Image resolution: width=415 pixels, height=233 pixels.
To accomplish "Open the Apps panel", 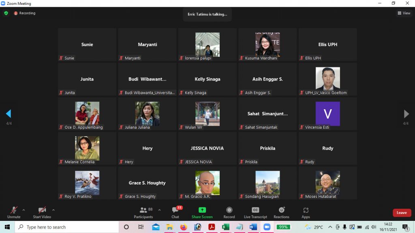I will click(x=306, y=212).
